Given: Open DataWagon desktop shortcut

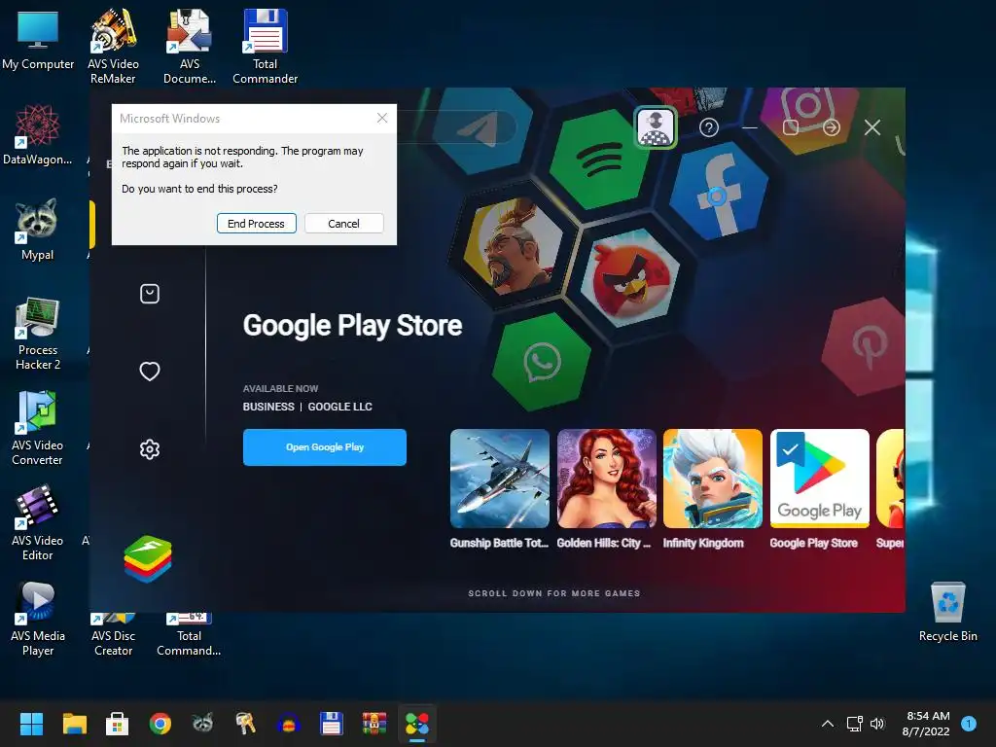Looking at the screenshot, I should point(38,134).
